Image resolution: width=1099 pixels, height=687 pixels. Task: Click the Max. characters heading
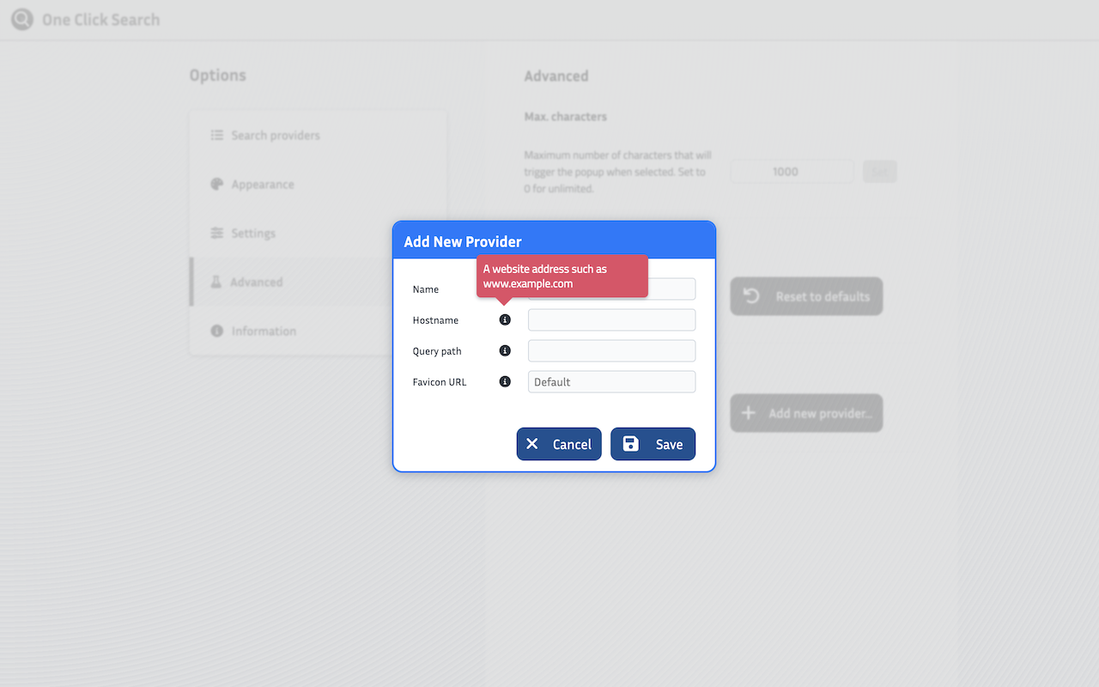coord(565,116)
